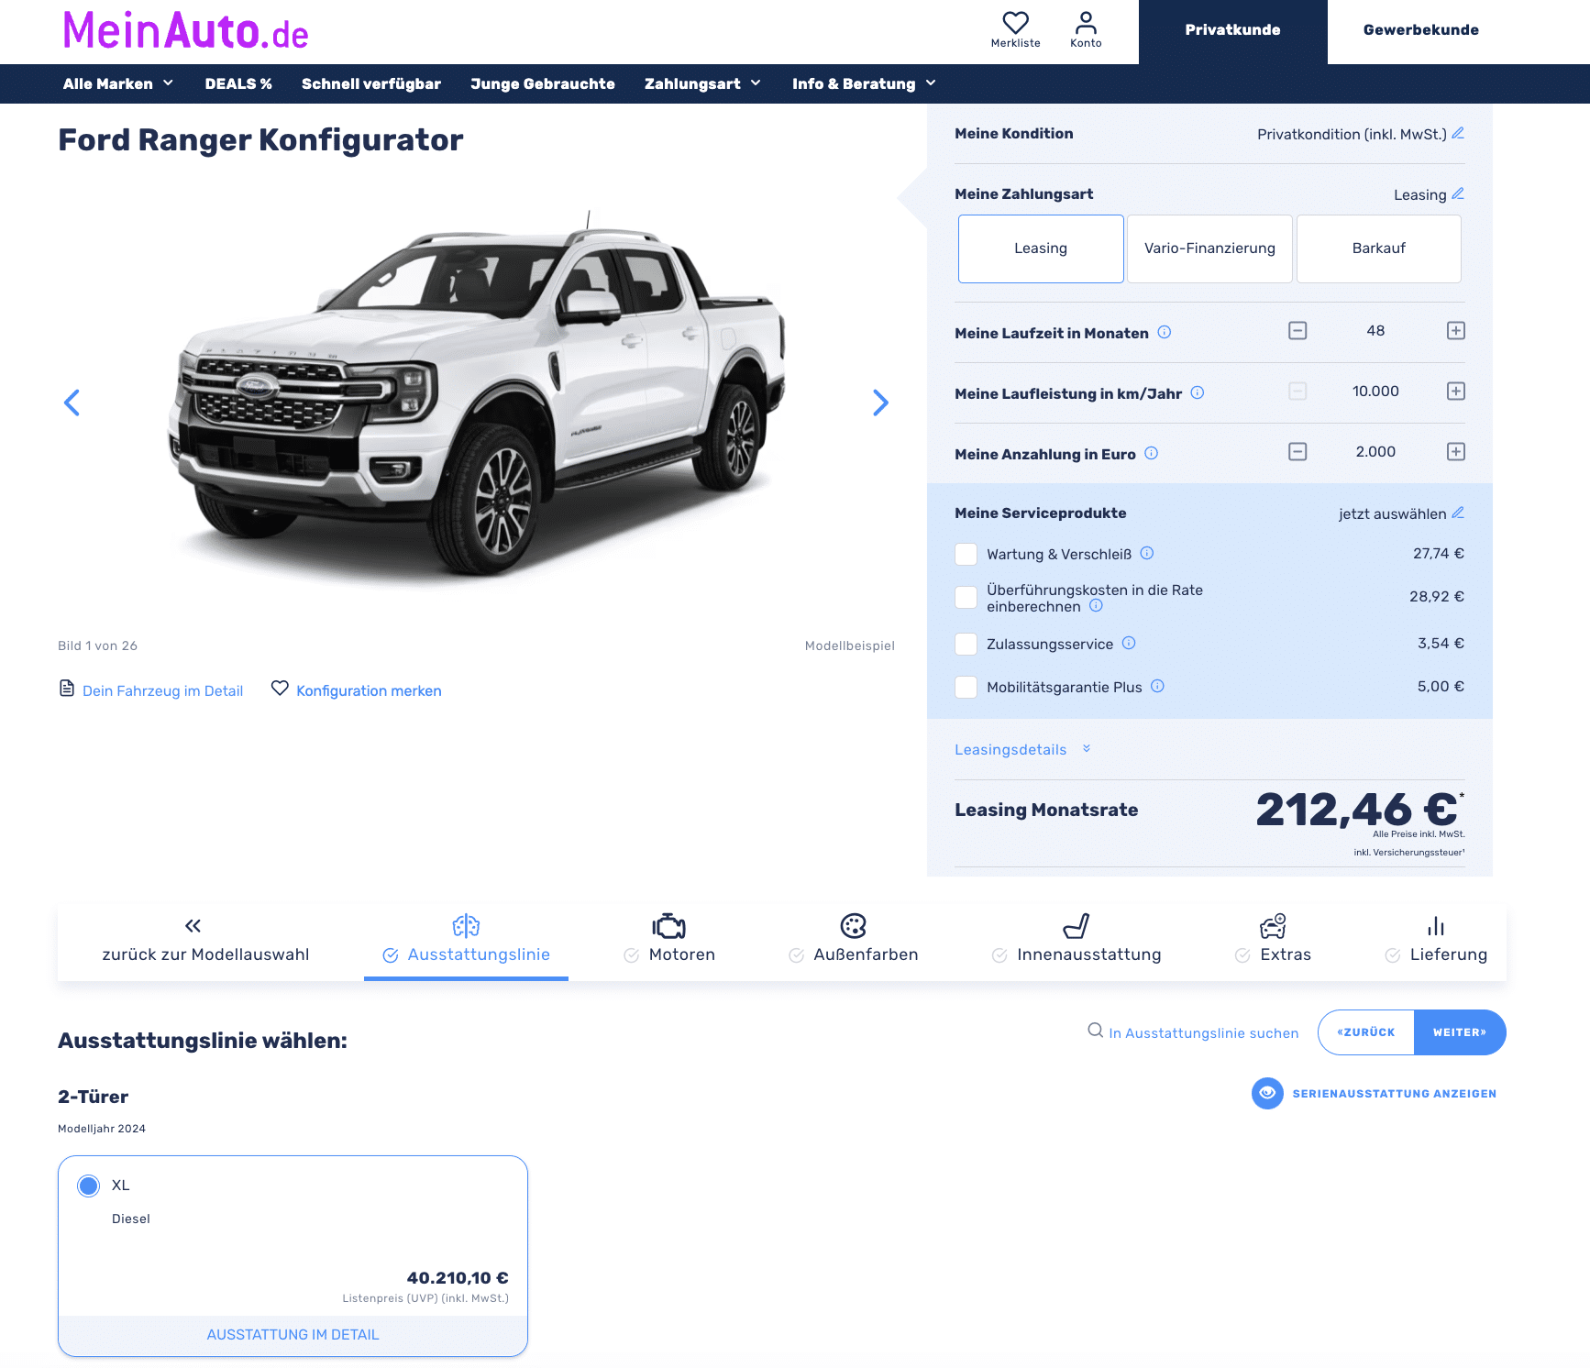This screenshot has height=1368, width=1590.
Task: Show info for Mobilitätsgarantie Plus
Action: click(x=1158, y=686)
